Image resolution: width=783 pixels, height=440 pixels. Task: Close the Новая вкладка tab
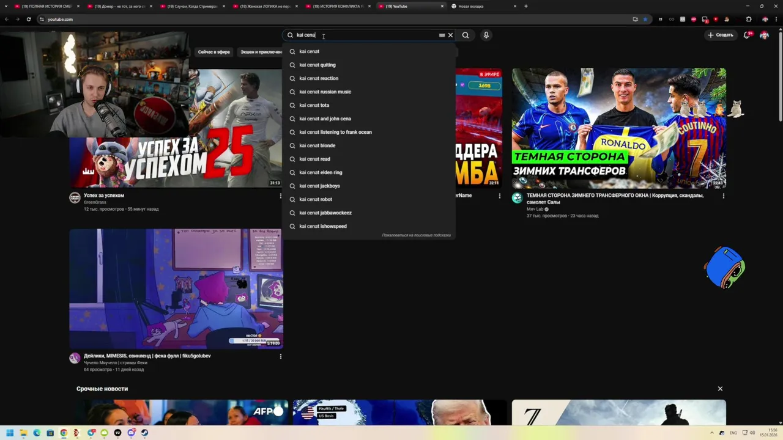tap(515, 6)
